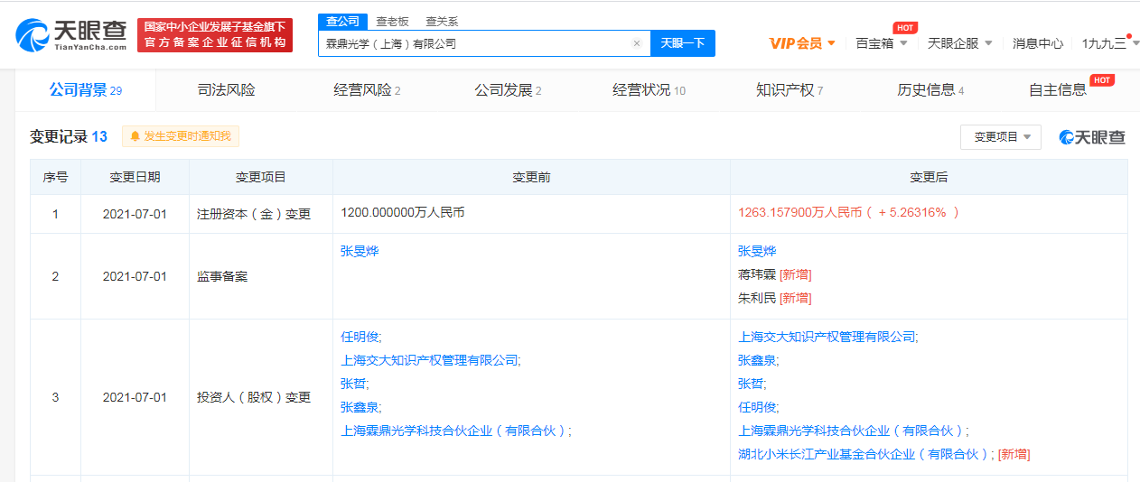Expand the 天眼企服 menu

(959, 43)
